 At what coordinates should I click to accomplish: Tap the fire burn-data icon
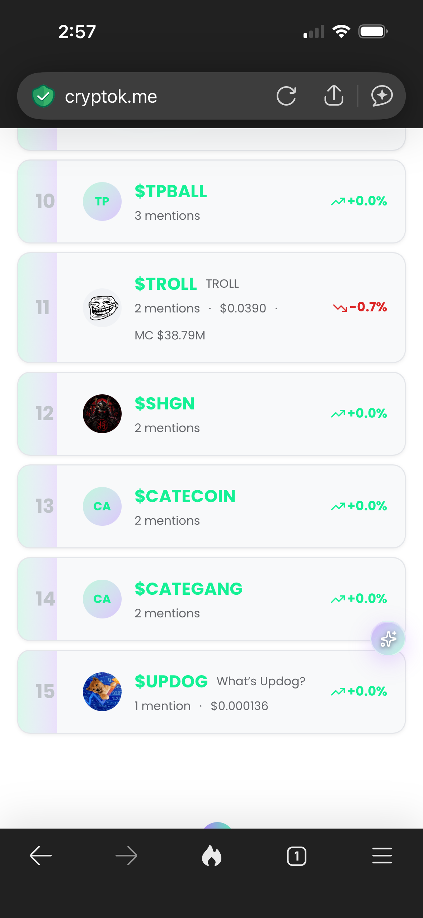[212, 856]
